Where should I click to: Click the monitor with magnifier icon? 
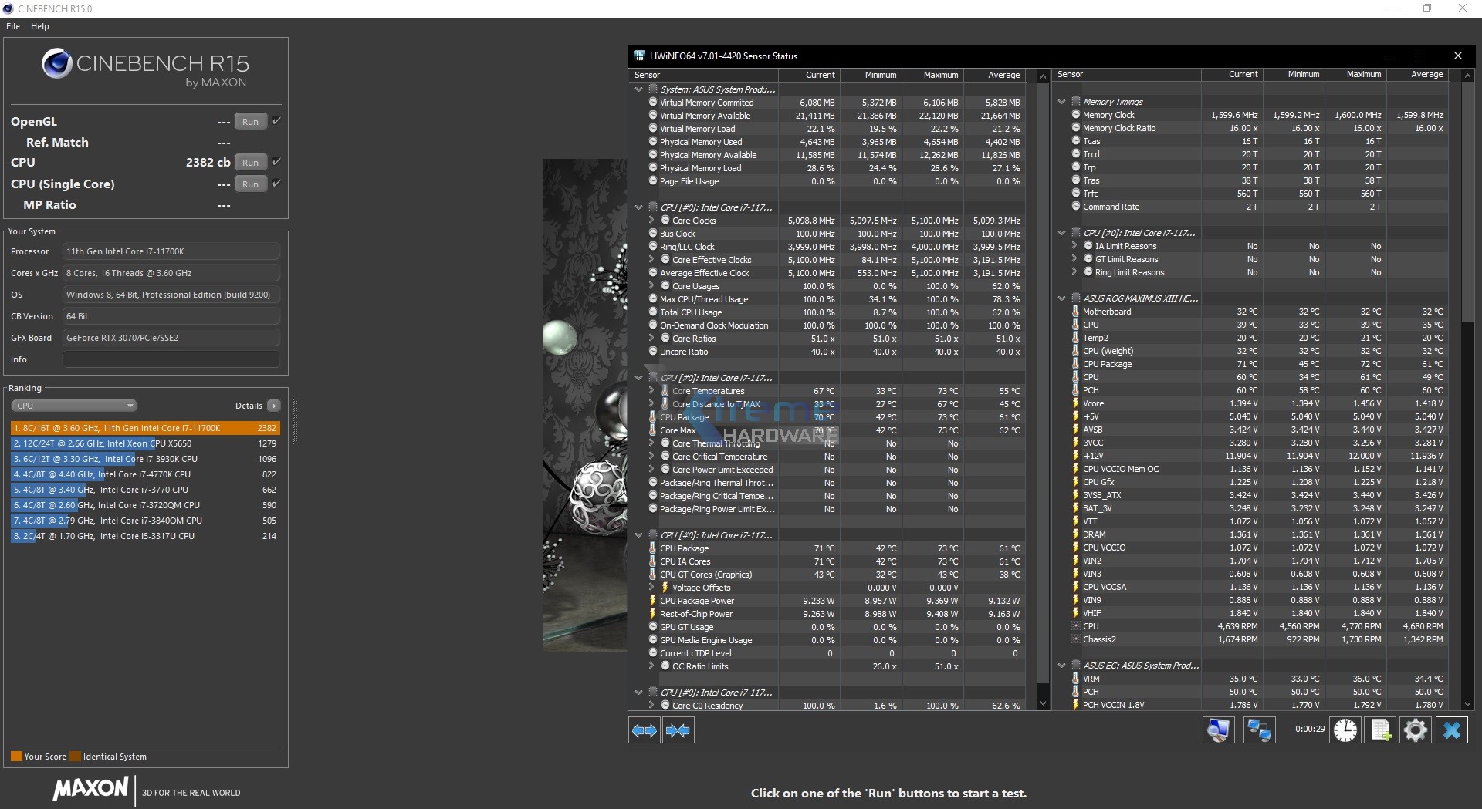[1218, 730]
